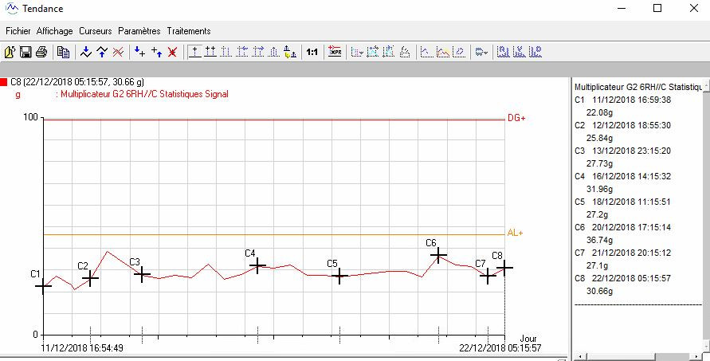Screen dimensions: 710x361
Task: Select cursor marker C6 on the chart
Action: pyautogui.click(x=438, y=256)
